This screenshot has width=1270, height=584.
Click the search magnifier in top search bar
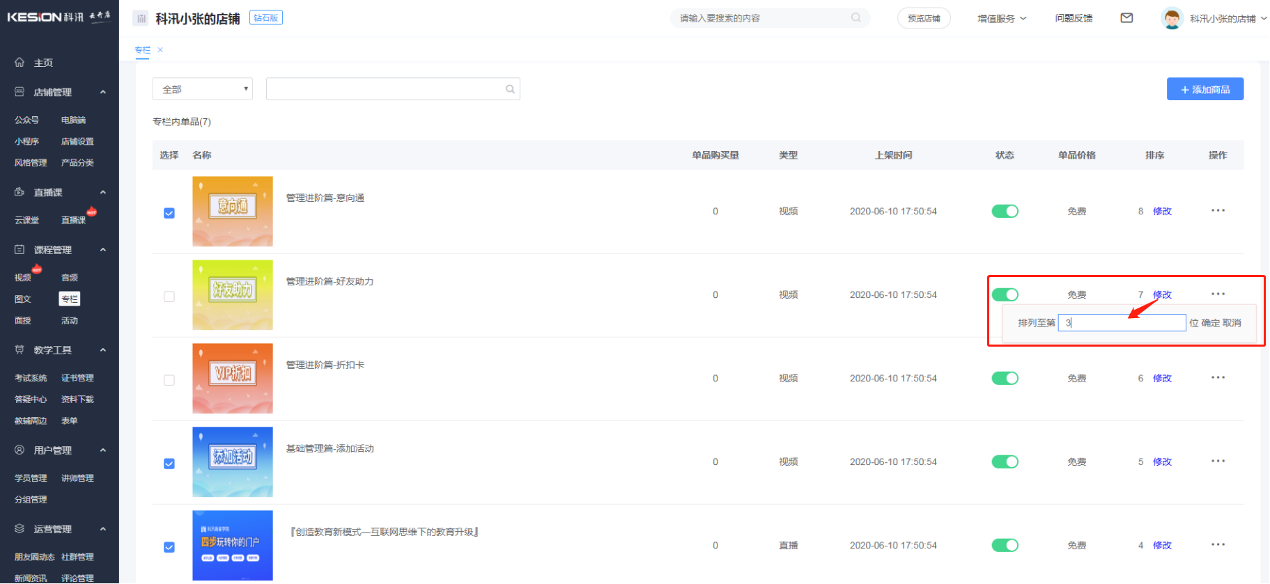click(x=855, y=18)
